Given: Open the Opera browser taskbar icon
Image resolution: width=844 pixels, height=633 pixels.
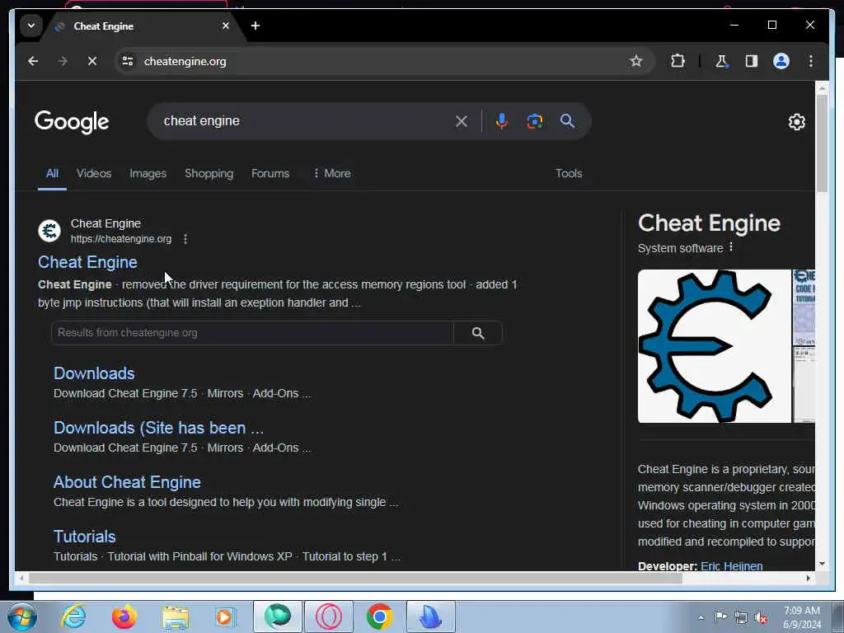Looking at the screenshot, I should [x=329, y=617].
